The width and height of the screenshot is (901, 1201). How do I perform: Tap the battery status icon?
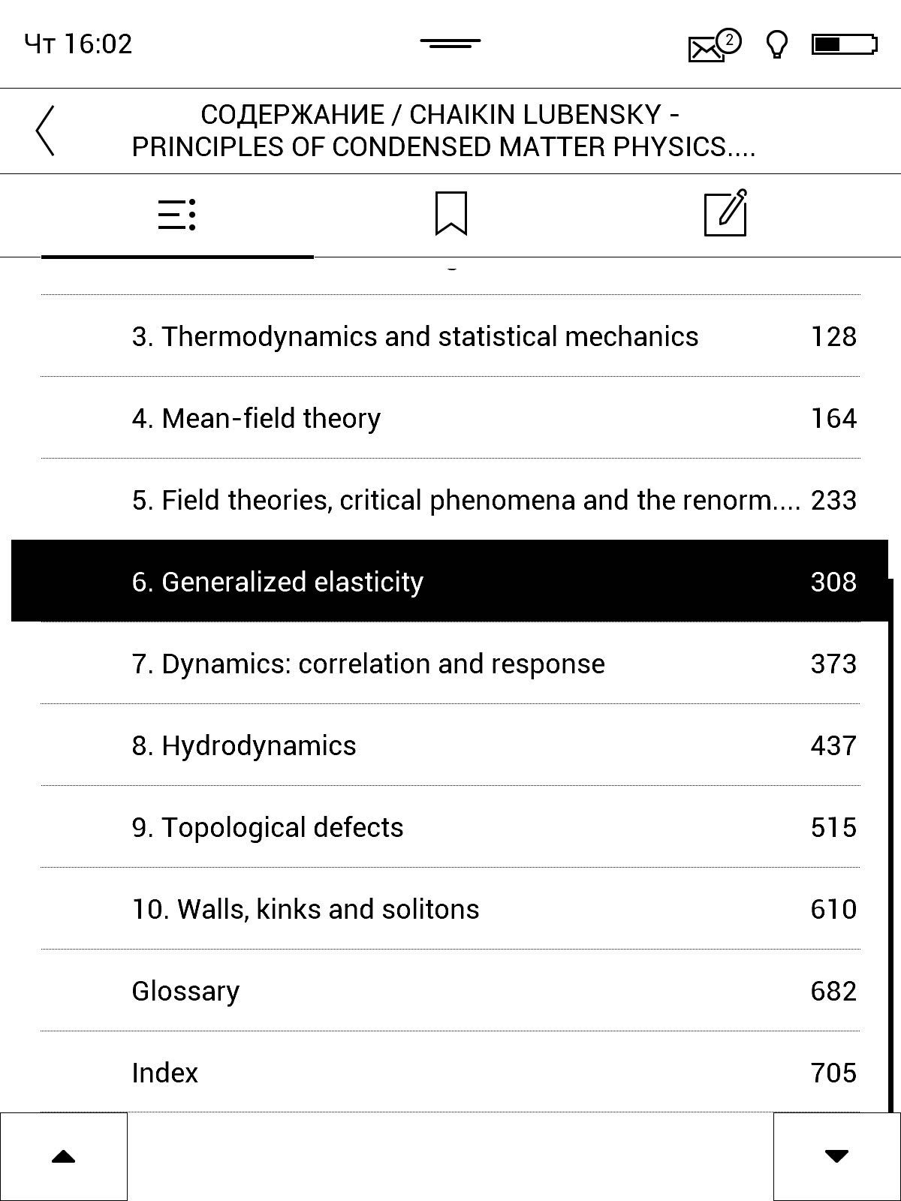click(x=845, y=44)
